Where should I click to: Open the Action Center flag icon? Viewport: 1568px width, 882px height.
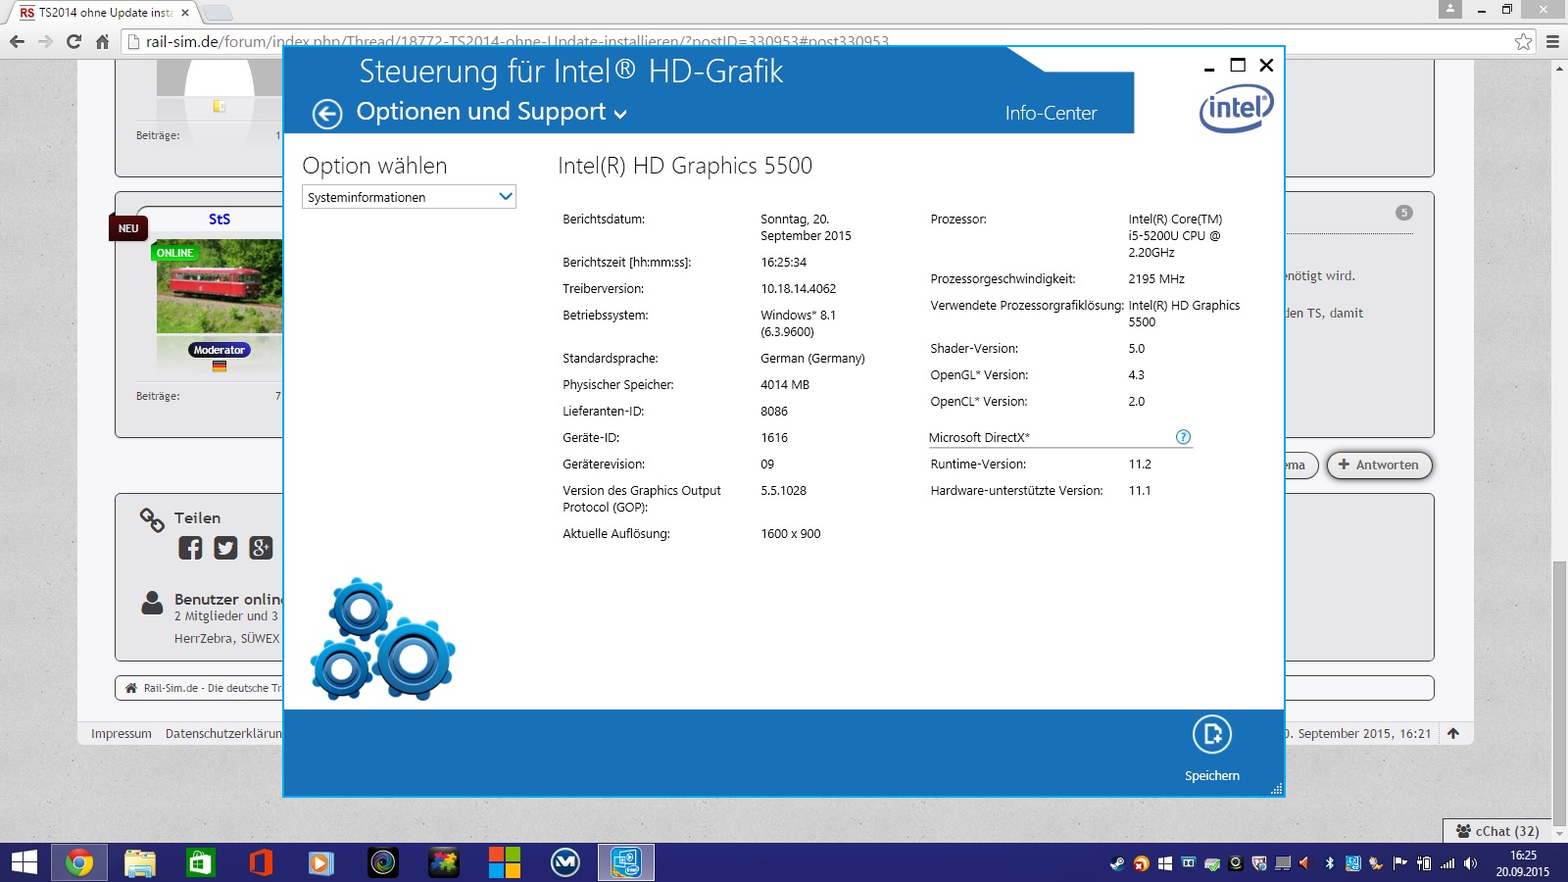pos(1400,863)
